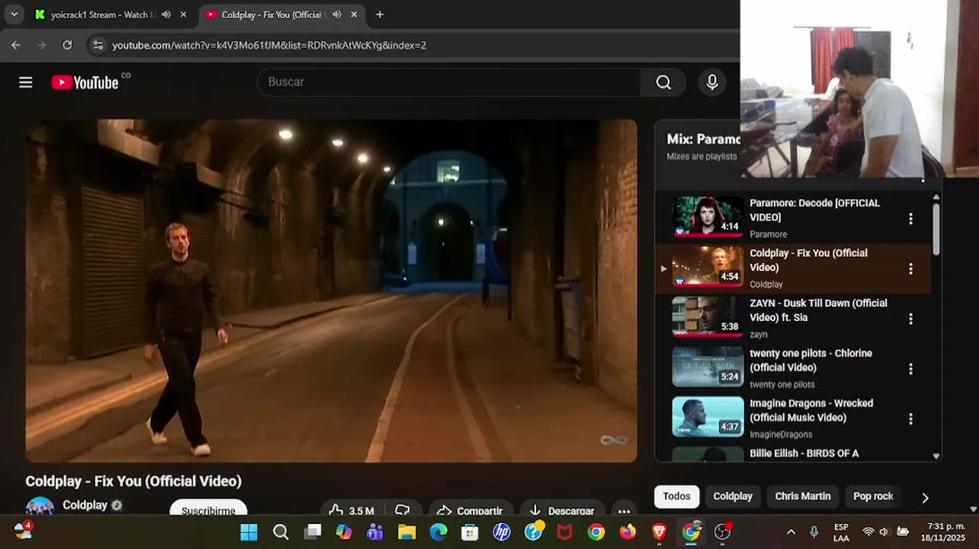Open Wi-Fi network settings in tray

pyautogui.click(x=868, y=532)
